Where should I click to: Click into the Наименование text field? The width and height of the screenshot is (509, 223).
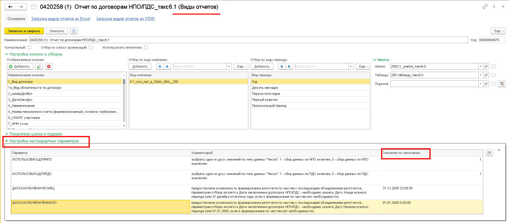tap(248, 40)
